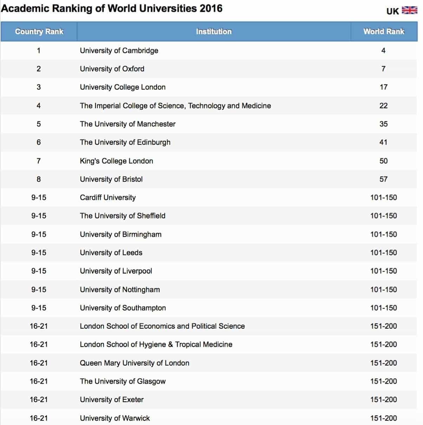423x425 pixels.
Task: Select The University of Sheffield
Action: [123, 216]
